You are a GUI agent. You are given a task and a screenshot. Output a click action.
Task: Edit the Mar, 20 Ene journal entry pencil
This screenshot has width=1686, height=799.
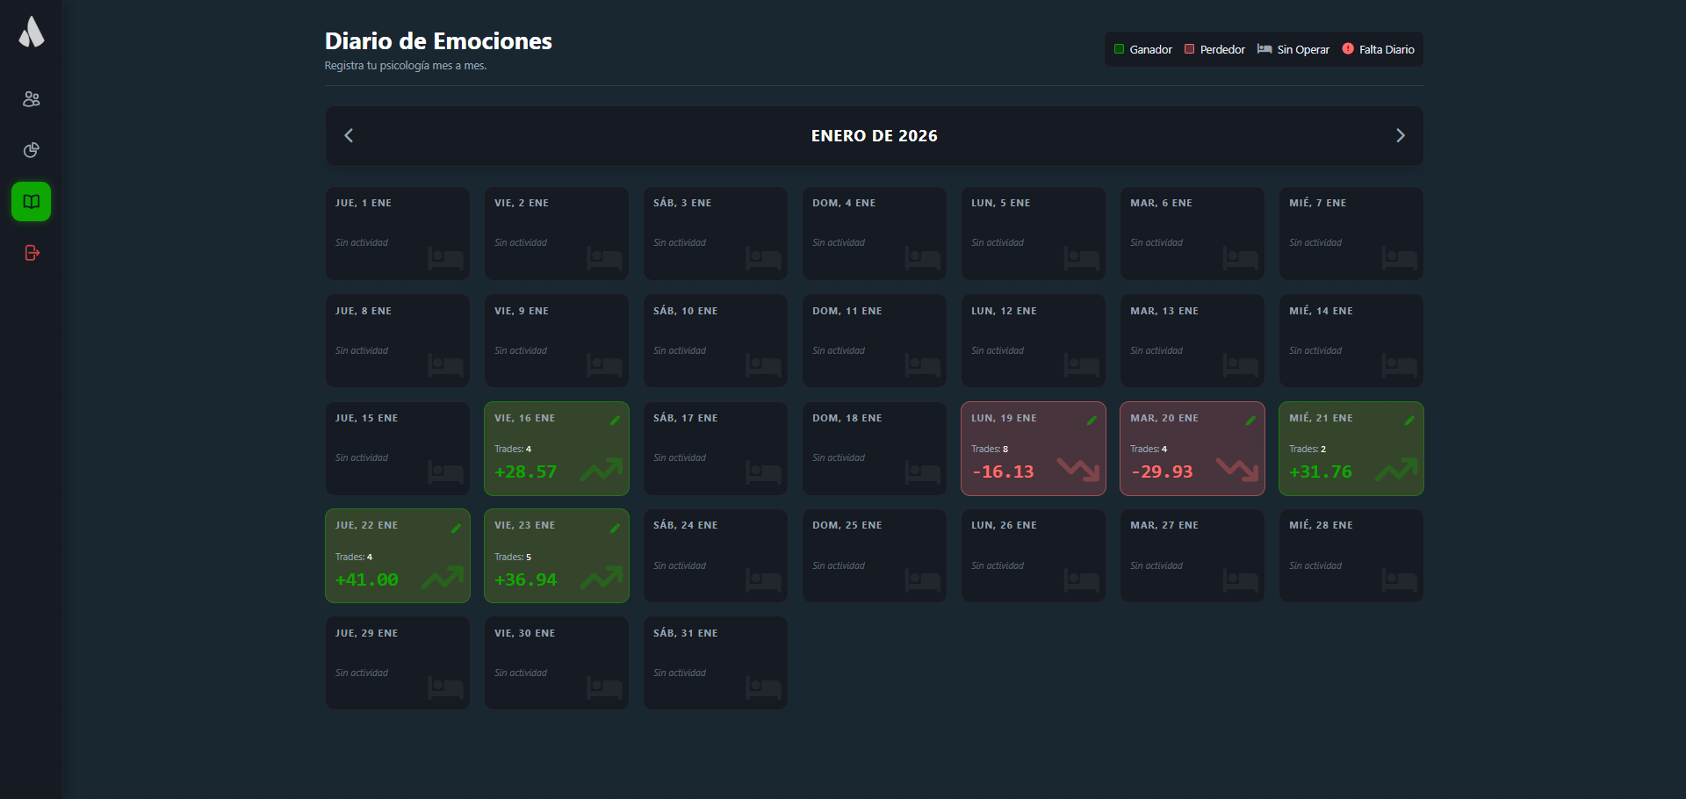click(x=1250, y=421)
